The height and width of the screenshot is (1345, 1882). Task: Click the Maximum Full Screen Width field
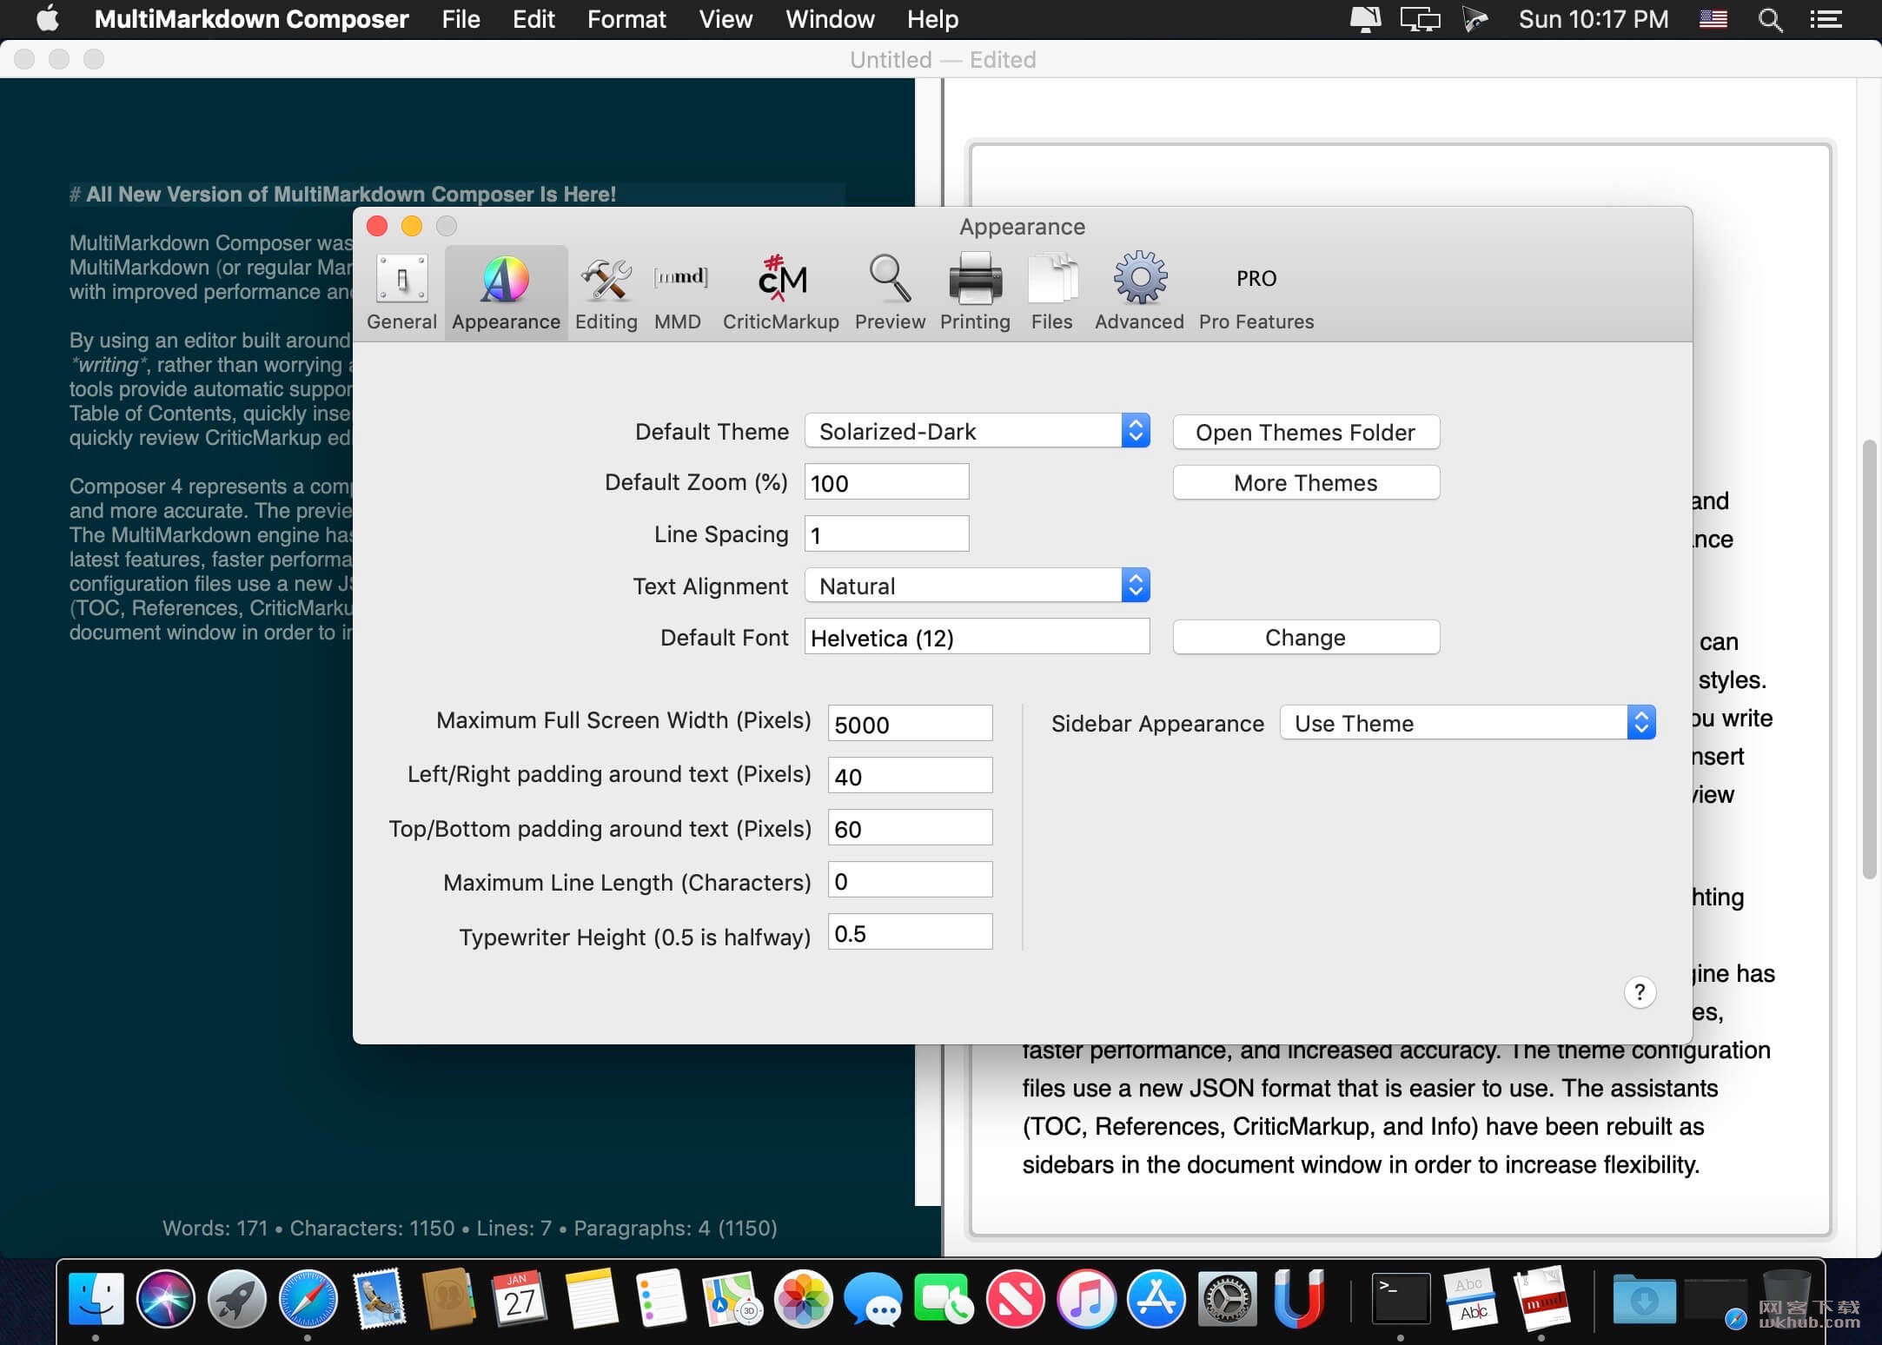[x=910, y=724]
